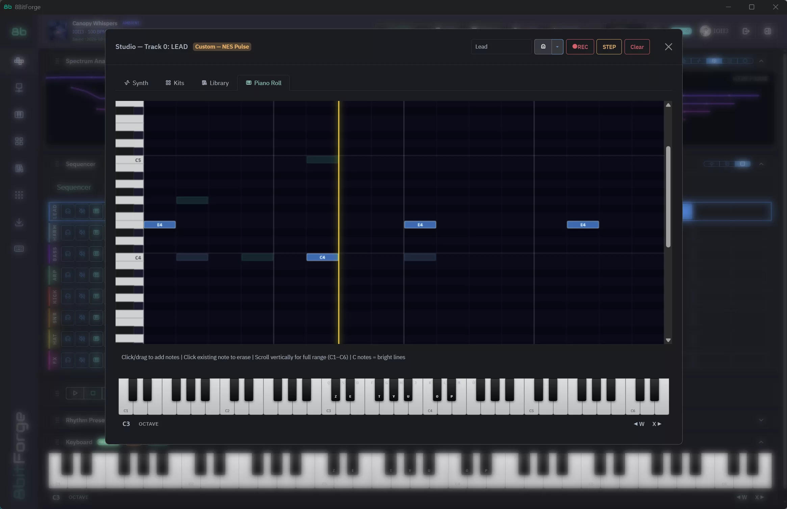Open the Library books icon in the sidebar

[x=19, y=168]
